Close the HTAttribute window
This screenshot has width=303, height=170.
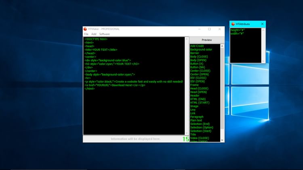pos(262,24)
